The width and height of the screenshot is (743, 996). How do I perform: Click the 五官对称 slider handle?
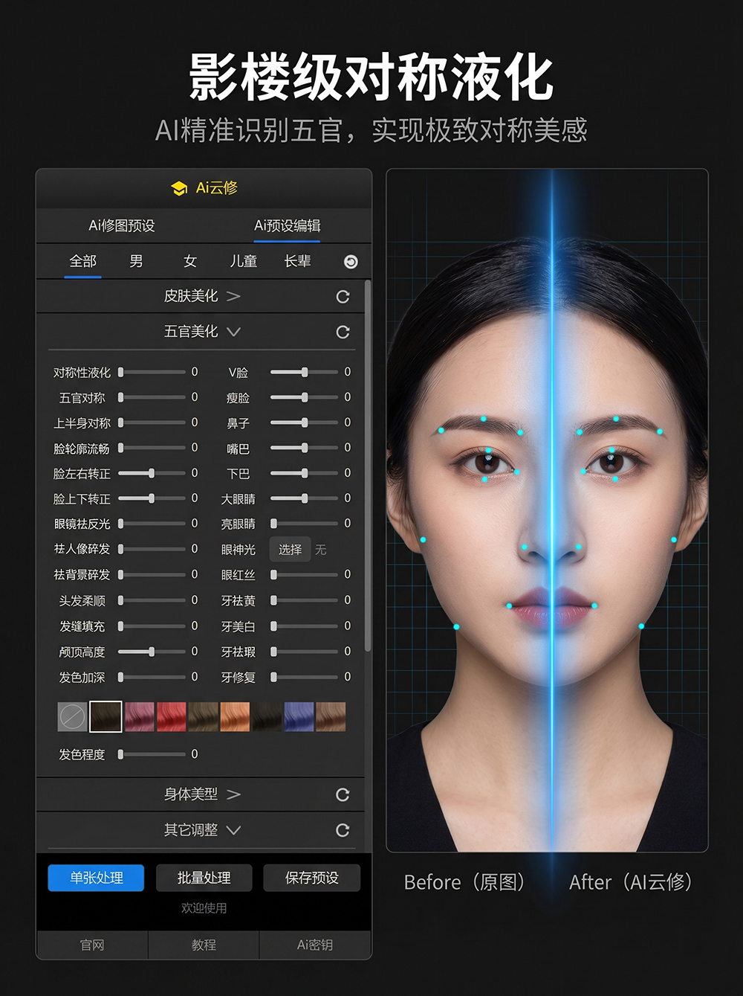(120, 397)
